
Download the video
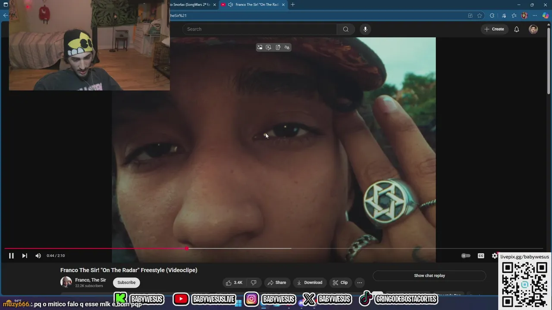point(310,282)
